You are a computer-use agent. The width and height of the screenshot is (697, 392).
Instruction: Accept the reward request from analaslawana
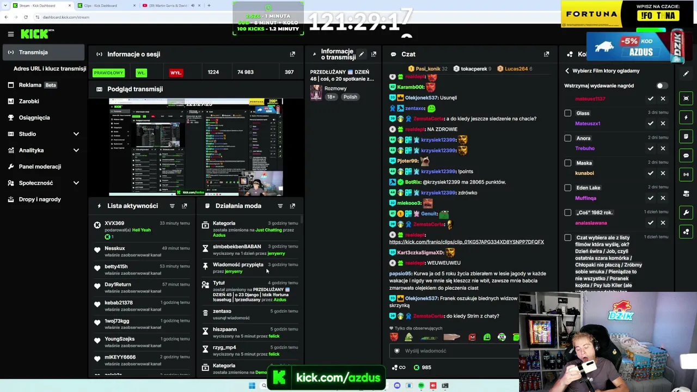pos(651,223)
